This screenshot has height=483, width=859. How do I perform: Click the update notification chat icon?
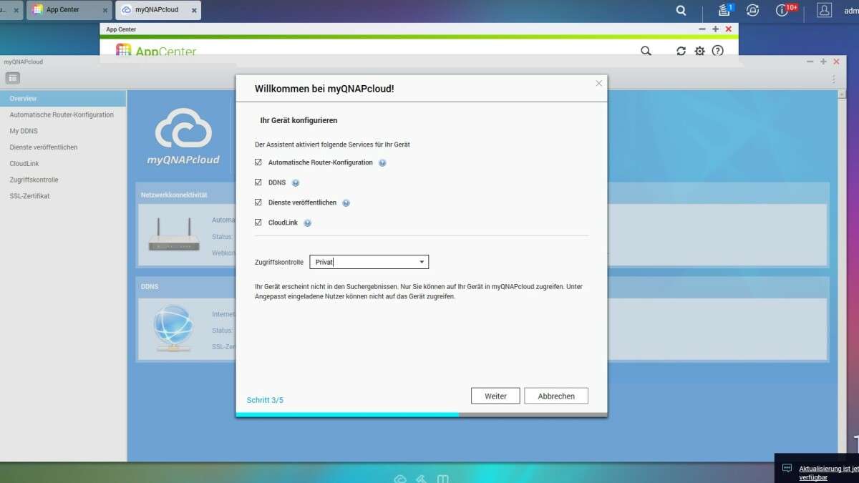coord(787,468)
